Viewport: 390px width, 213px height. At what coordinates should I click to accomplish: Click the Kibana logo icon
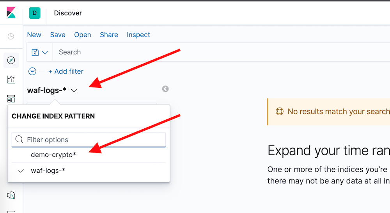click(11, 13)
